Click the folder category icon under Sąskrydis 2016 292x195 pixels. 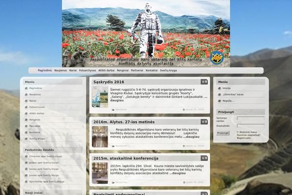pos(113,110)
